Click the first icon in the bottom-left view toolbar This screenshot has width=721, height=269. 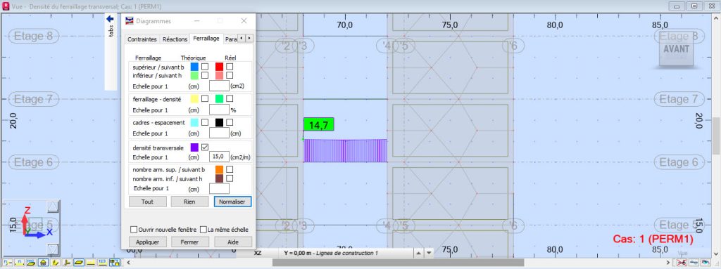8,263
